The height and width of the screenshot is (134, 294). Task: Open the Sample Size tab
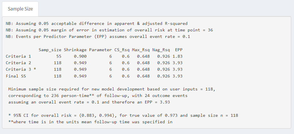coord(20,9)
